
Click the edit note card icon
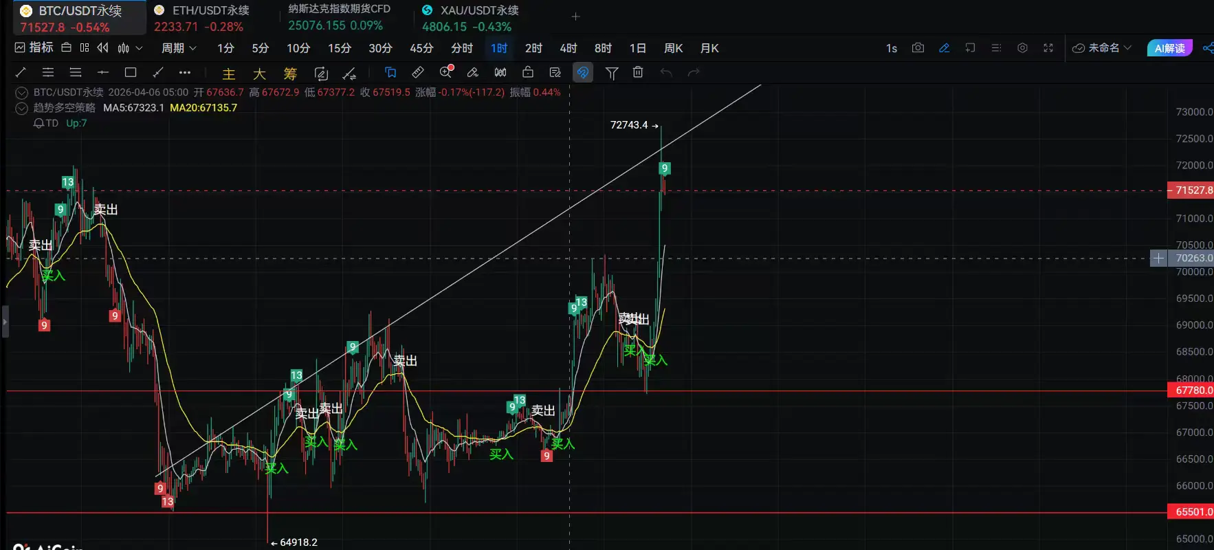click(x=555, y=72)
